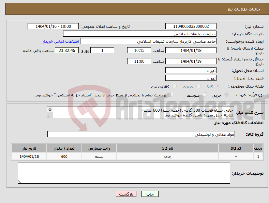Click the request creator name field
This screenshot has height=203, width=269.
pos(148,41)
